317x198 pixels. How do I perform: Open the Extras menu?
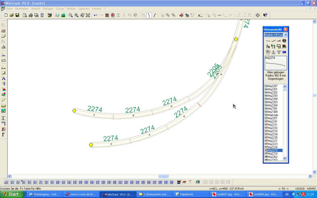click(60, 8)
